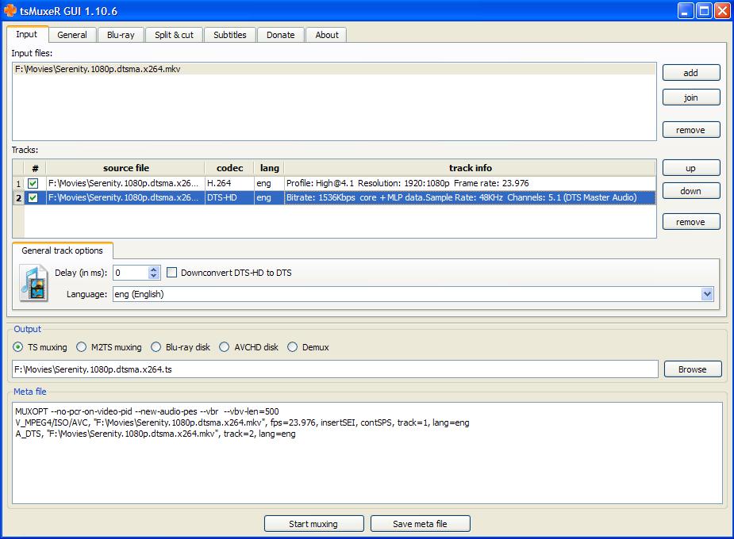Click Save meta file button

coord(420,524)
